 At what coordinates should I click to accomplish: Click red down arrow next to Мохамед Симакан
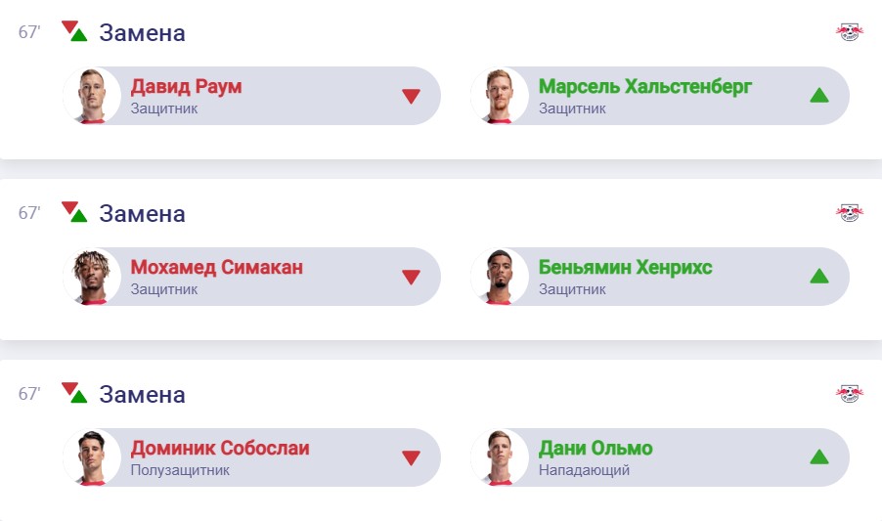click(411, 277)
